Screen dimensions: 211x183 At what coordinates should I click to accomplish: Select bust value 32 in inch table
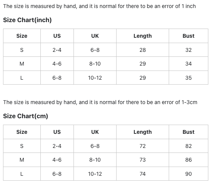click(x=189, y=50)
